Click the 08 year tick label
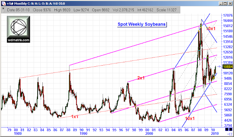 coord(200,130)
